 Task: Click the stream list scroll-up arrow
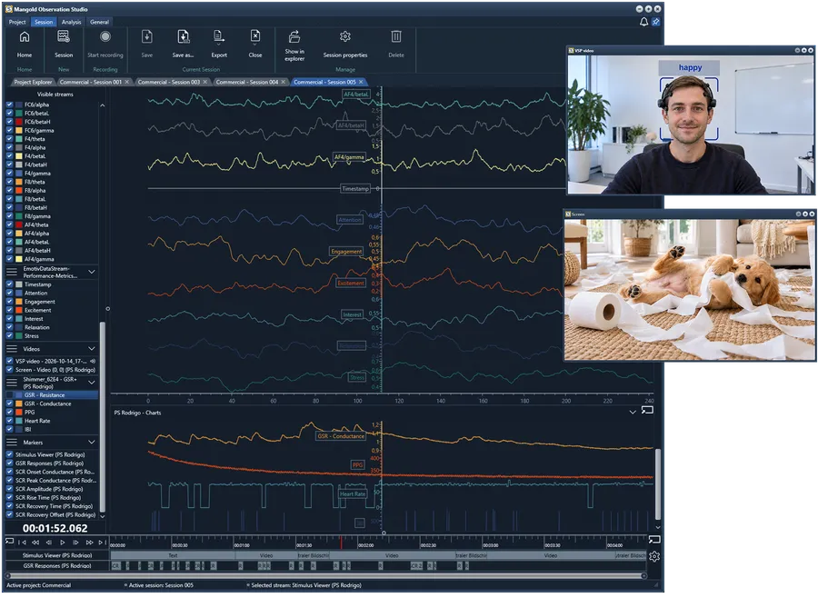[103, 106]
